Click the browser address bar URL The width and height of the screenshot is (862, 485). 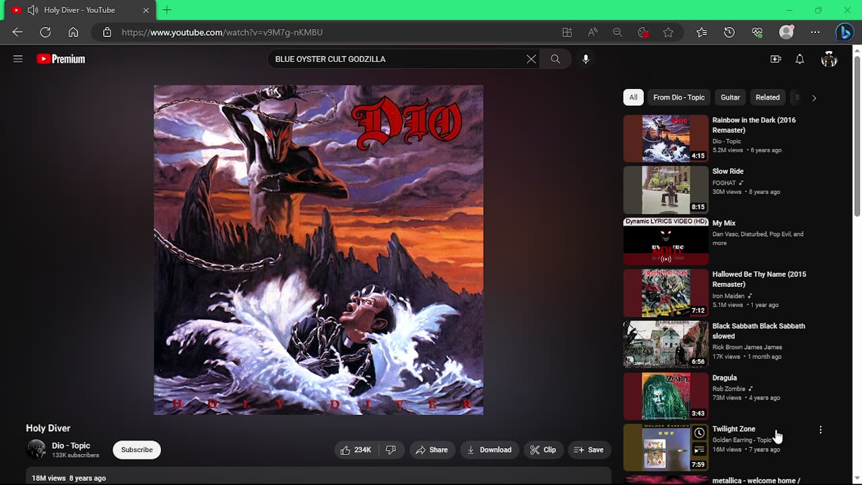click(x=222, y=32)
